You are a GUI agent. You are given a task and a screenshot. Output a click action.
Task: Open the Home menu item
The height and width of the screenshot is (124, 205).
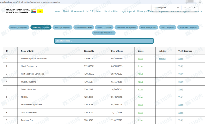tap(57, 11)
